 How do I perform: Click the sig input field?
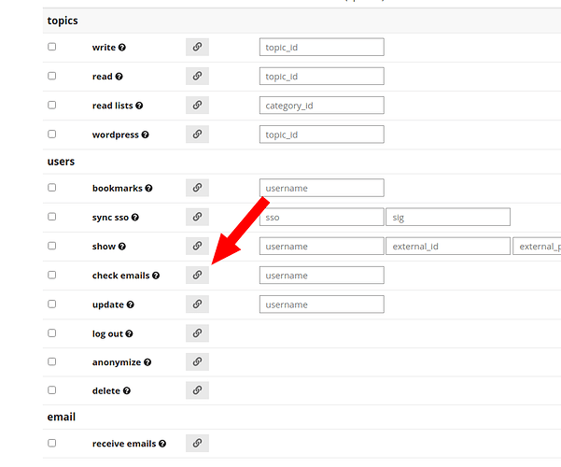tap(448, 217)
